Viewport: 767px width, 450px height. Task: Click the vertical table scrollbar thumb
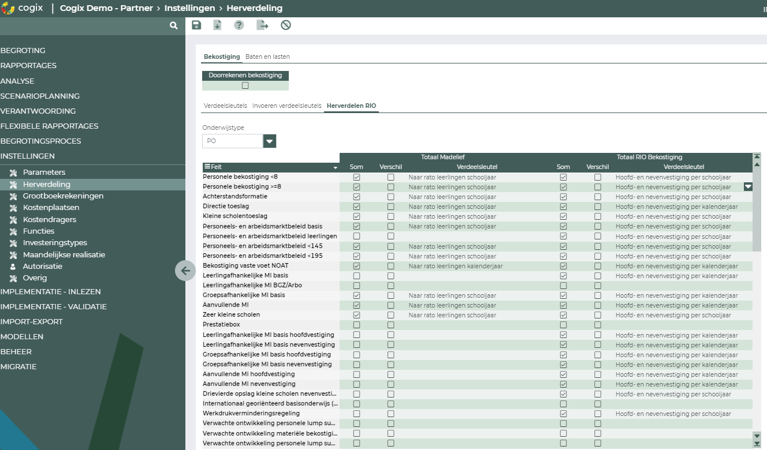(x=757, y=211)
